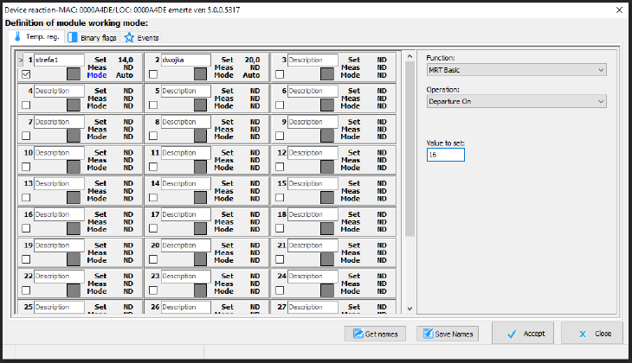Click the Description field of zone 3

(313, 60)
